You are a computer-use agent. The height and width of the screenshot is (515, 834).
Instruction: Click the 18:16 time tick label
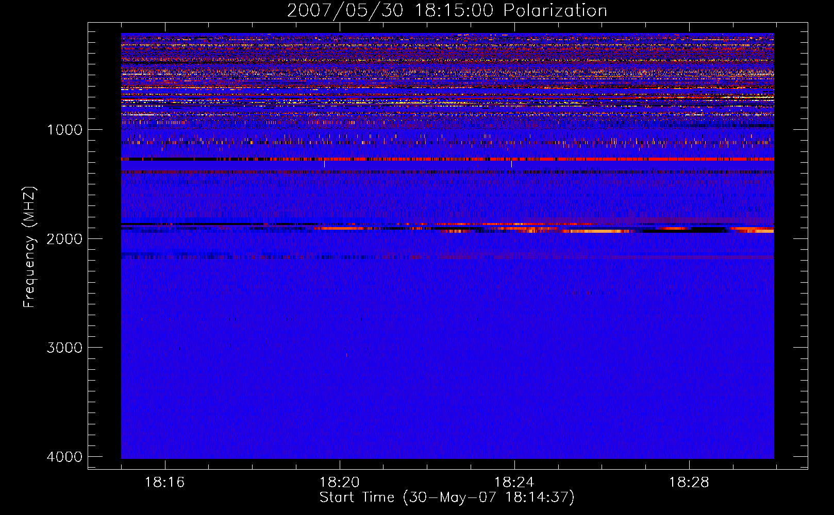(x=165, y=483)
